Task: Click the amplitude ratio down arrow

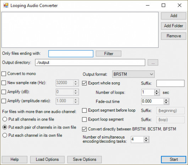Action: click(x=76, y=102)
